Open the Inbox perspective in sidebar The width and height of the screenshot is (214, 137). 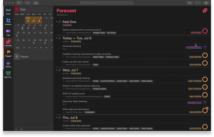8,11
